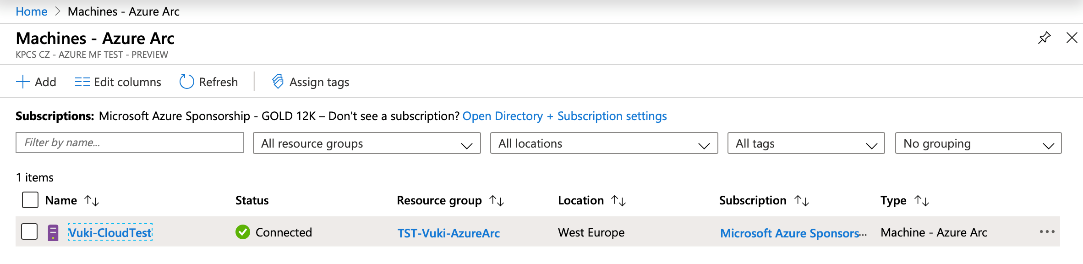Open the row's ellipsis more options
The width and height of the screenshot is (1083, 264).
pyautogui.click(x=1047, y=232)
